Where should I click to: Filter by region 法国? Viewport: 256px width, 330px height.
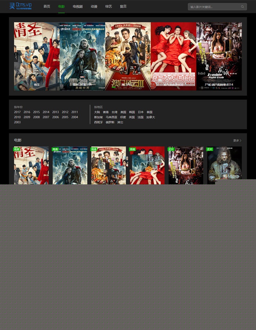[x=140, y=117]
